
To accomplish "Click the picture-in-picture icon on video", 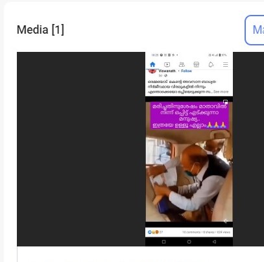I will coord(225,101).
